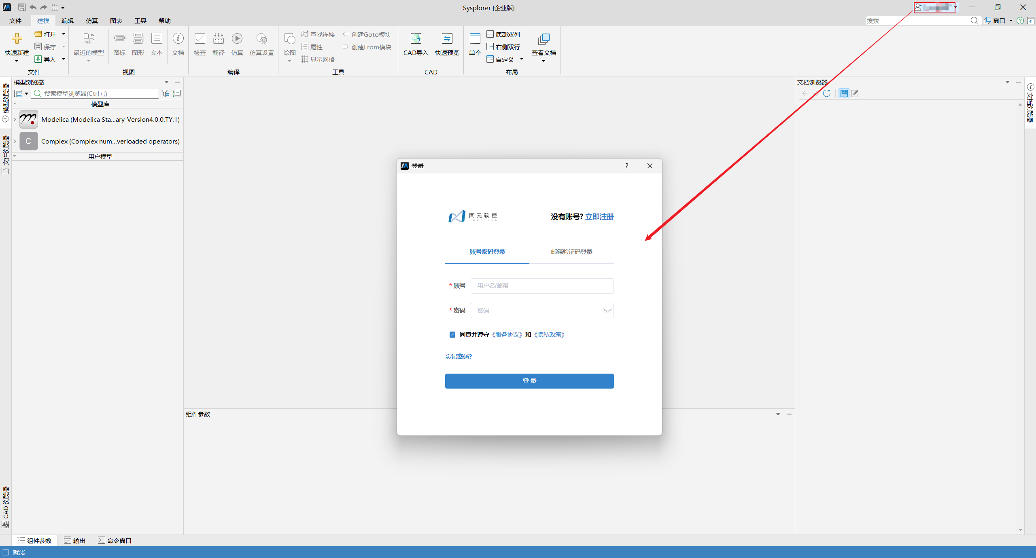Screen dimensions: 1036x558
Task: Choose the 底部双列 layout
Action: click(503, 34)
